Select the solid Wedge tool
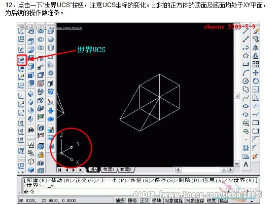This screenshot has height=204, width=279. (x=51, y=64)
